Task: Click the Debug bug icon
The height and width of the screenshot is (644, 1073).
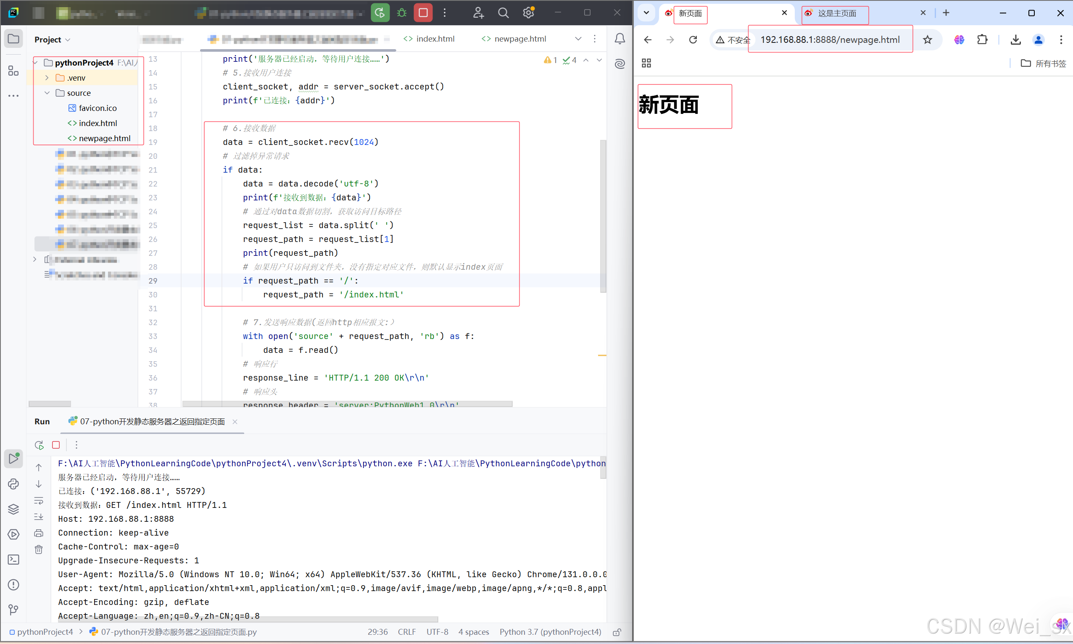Action: coord(401,13)
